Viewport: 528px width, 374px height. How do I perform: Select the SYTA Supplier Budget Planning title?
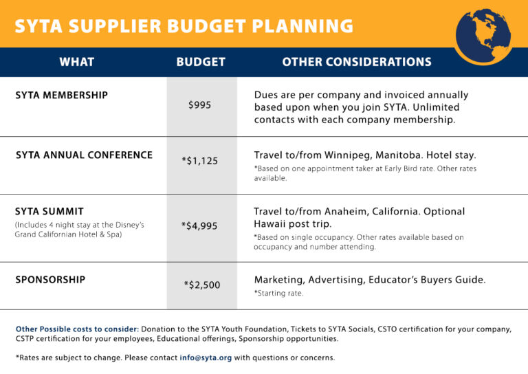[184, 26]
